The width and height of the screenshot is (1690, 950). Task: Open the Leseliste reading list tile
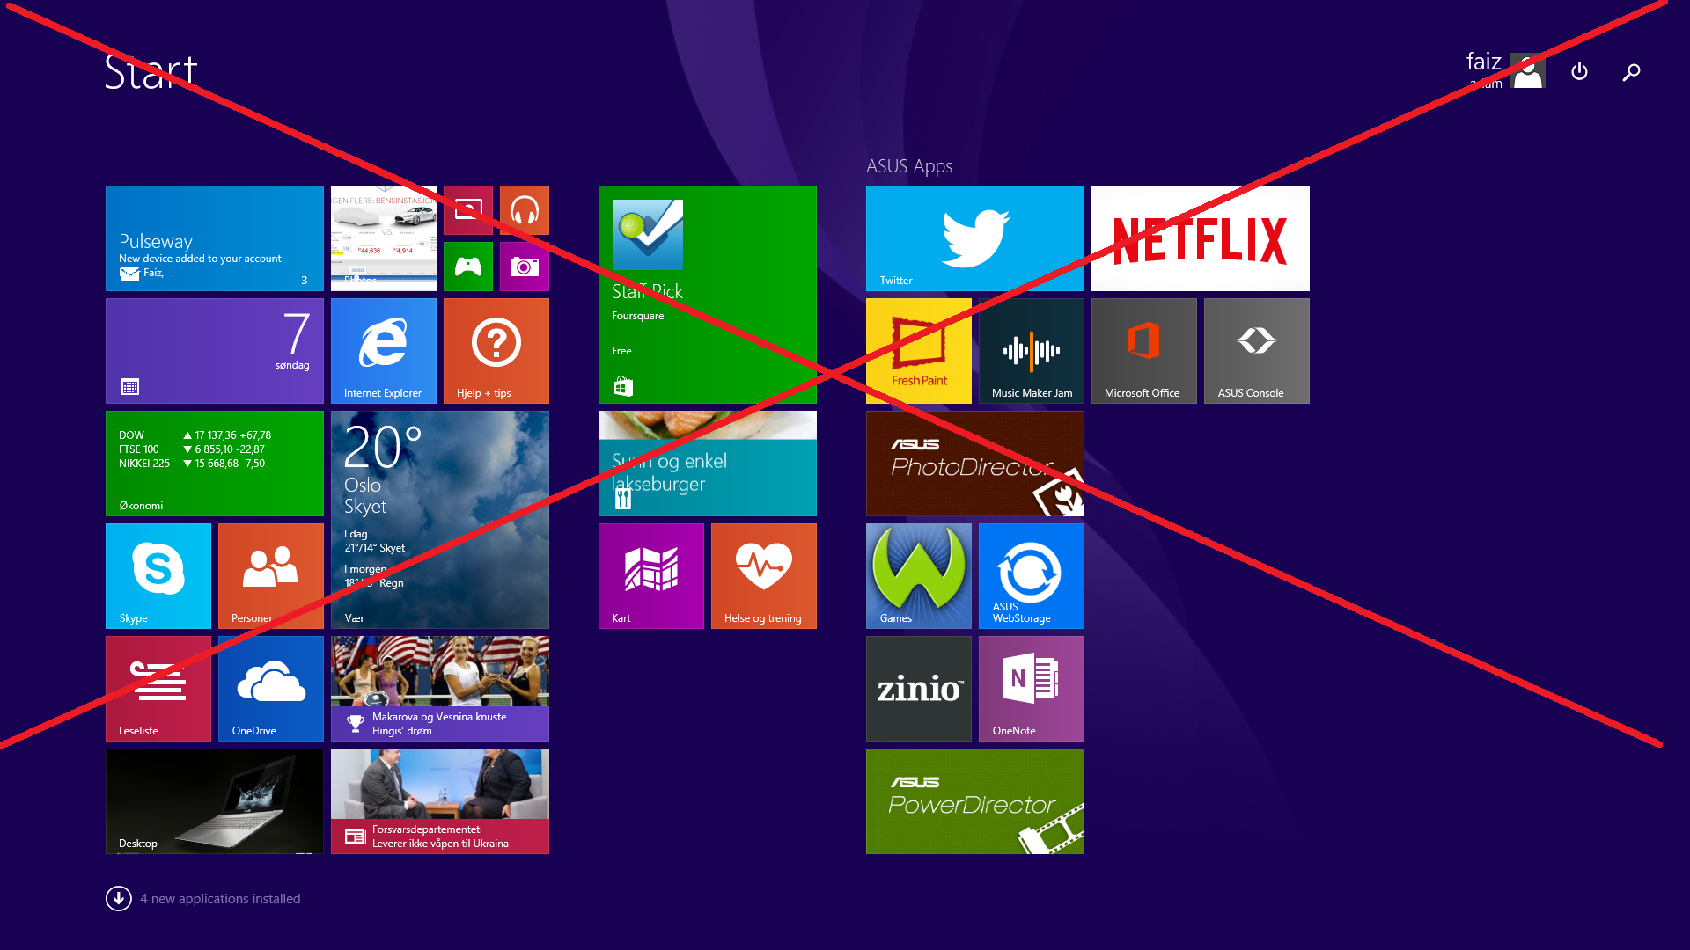click(158, 689)
